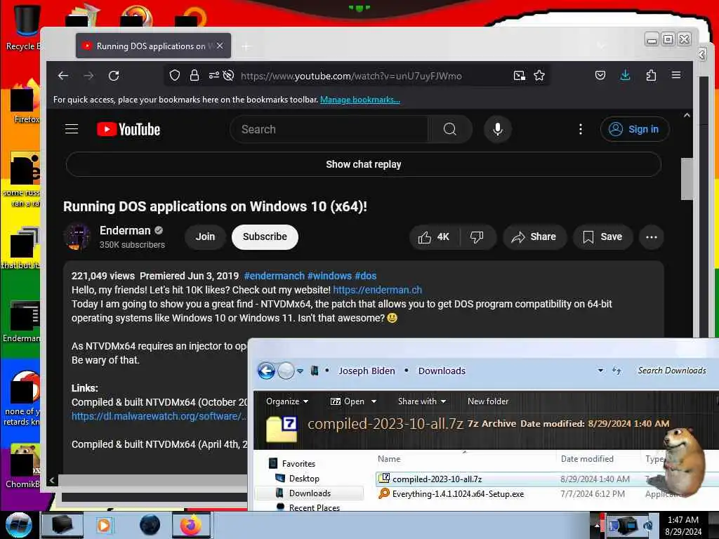Click the #endermanch hashtag
The height and width of the screenshot is (539, 719).
(275, 276)
